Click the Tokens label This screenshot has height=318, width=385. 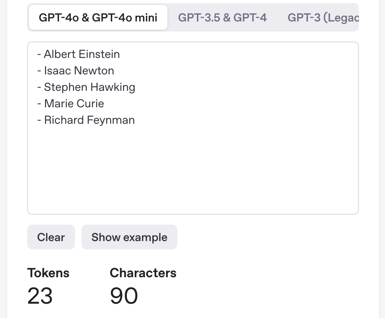48,273
